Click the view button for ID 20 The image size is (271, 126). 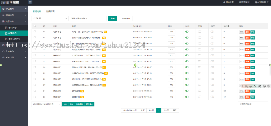tap(242, 97)
